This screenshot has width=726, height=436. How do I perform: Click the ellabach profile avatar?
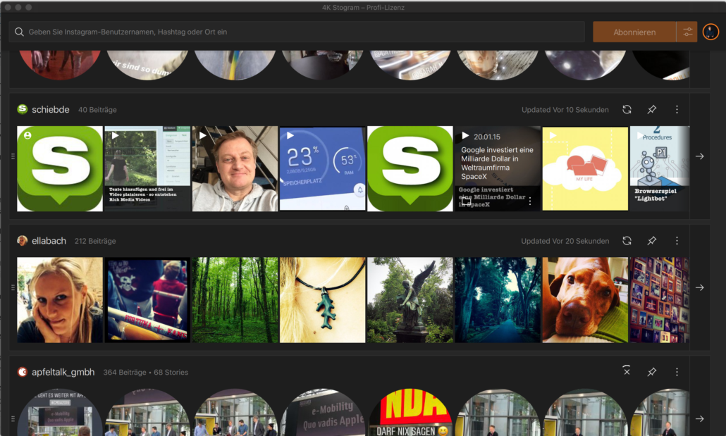pos(23,241)
